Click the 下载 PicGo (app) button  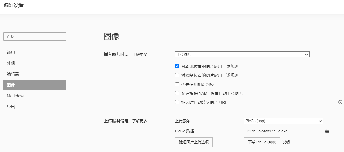click(x=262, y=142)
